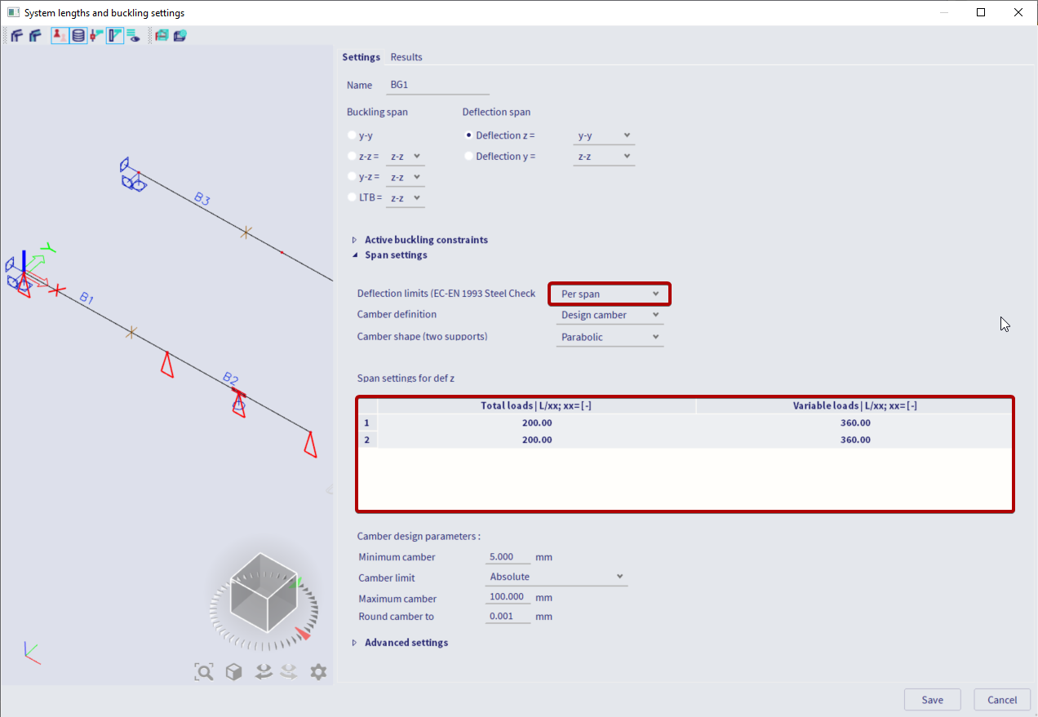Select the Deflection z radio button
The height and width of the screenshot is (717, 1038).
[x=468, y=135]
